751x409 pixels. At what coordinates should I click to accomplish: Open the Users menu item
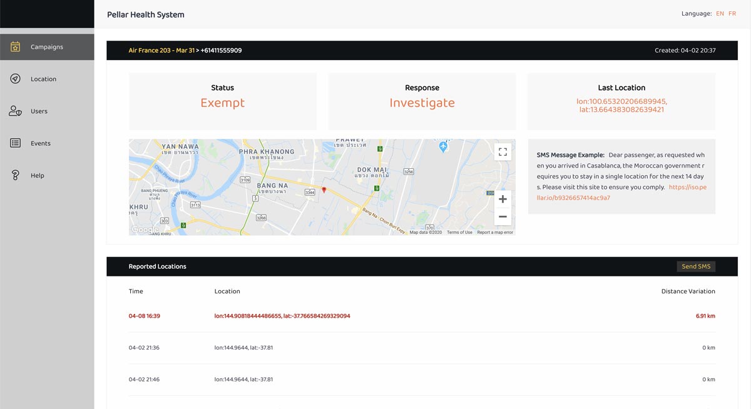(47, 111)
